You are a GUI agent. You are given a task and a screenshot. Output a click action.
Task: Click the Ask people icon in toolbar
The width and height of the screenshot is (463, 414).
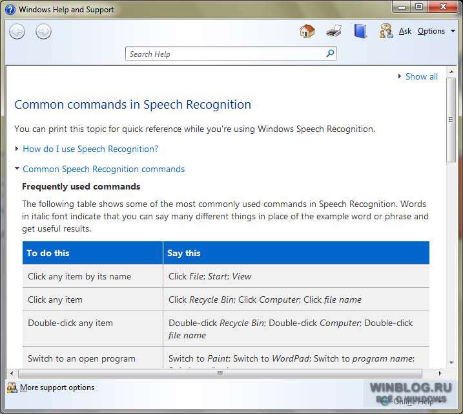point(386,31)
